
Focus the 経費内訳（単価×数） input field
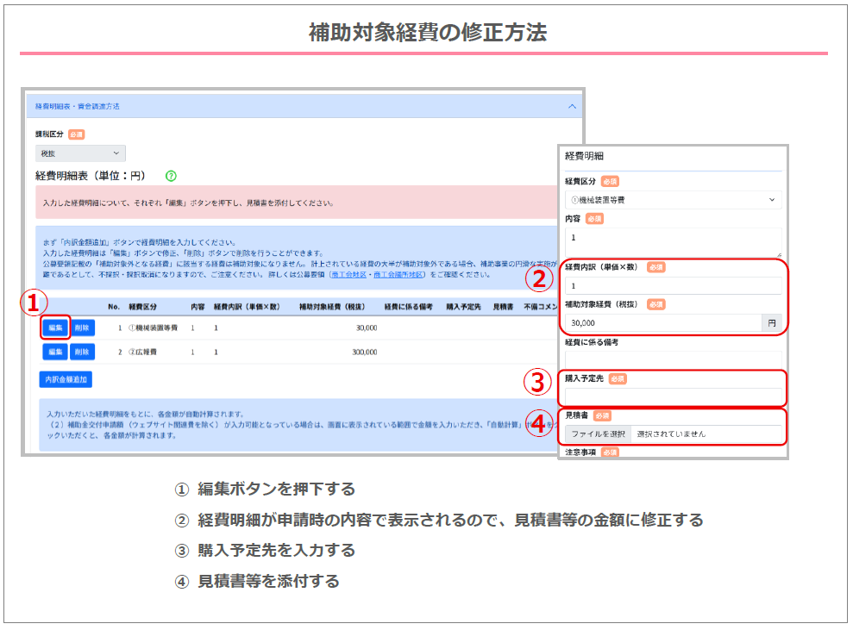click(673, 285)
